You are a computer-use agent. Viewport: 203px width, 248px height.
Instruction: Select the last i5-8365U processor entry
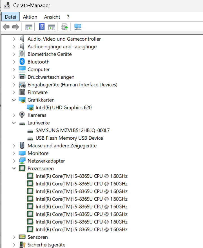coord(81,229)
